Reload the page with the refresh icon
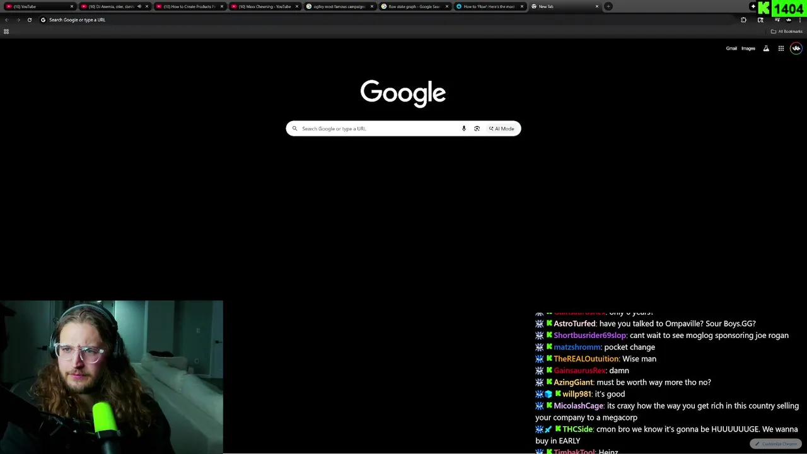Image resolution: width=807 pixels, height=454 pixels. click(29, 20)
